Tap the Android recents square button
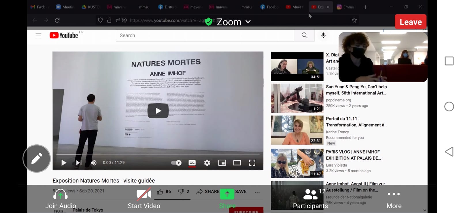This screenshot has width=461, height=213. 449,61
